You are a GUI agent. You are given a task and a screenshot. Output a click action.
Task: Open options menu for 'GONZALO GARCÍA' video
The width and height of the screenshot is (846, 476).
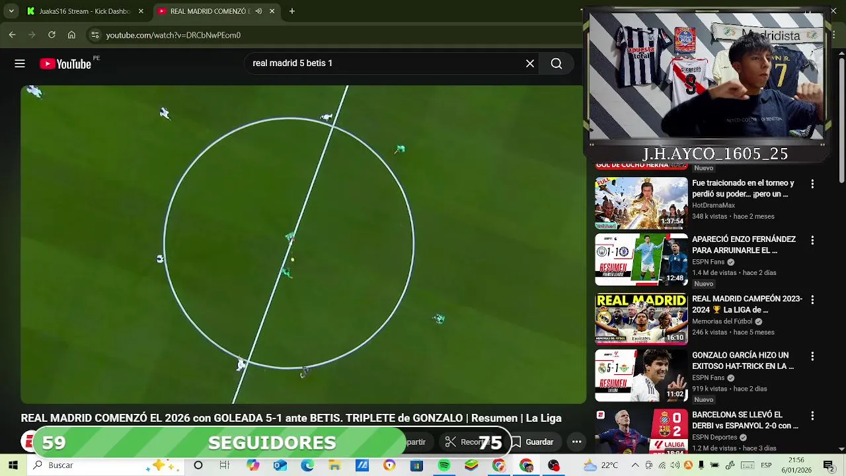click(x=812, y=356)
